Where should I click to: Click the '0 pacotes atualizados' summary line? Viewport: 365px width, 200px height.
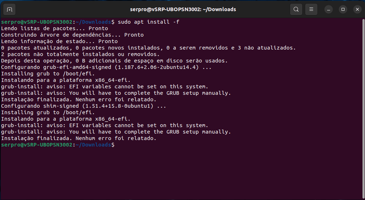148,48
